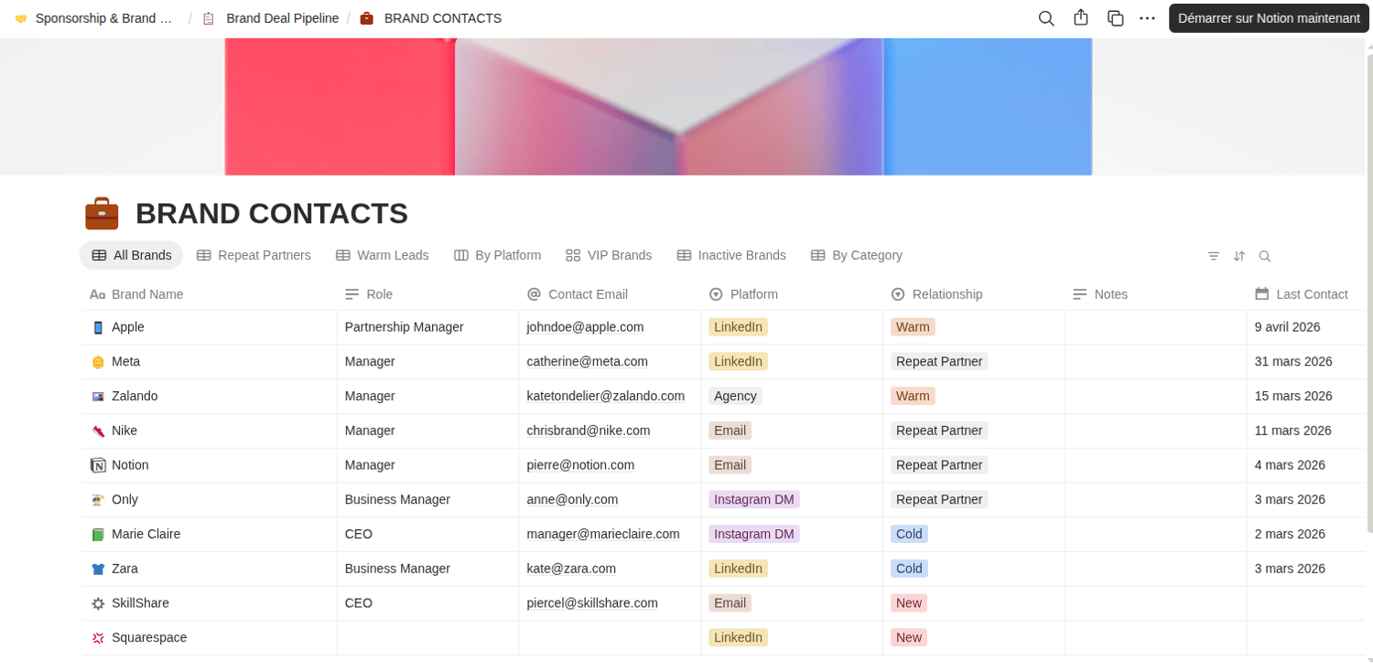This screenshot has height=671, width=1373.
Task: Click the duplicate page icon
Action: click(x=1115, y=18)
